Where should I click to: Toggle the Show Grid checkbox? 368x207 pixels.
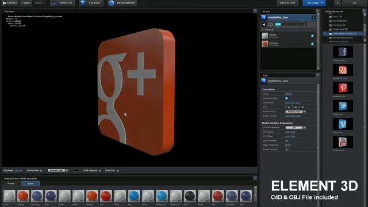(118, 171)
